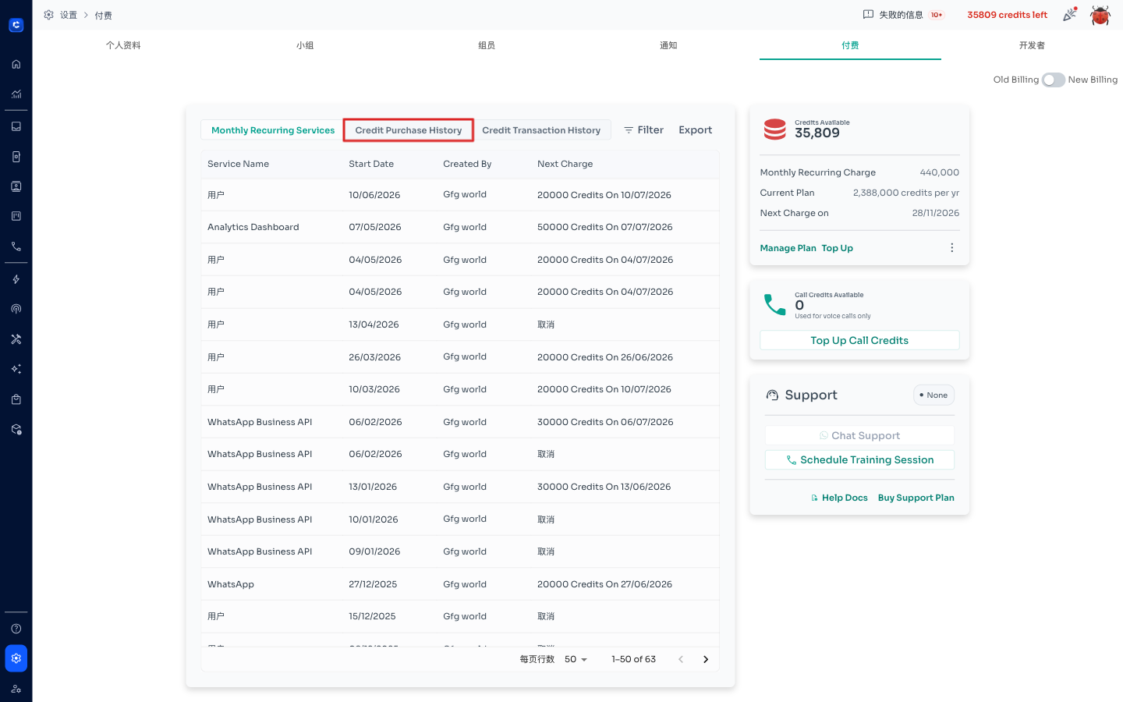Switch to 个人资料 tab
The width and height of the screenshot is (1123, 702).
(123, 45)
